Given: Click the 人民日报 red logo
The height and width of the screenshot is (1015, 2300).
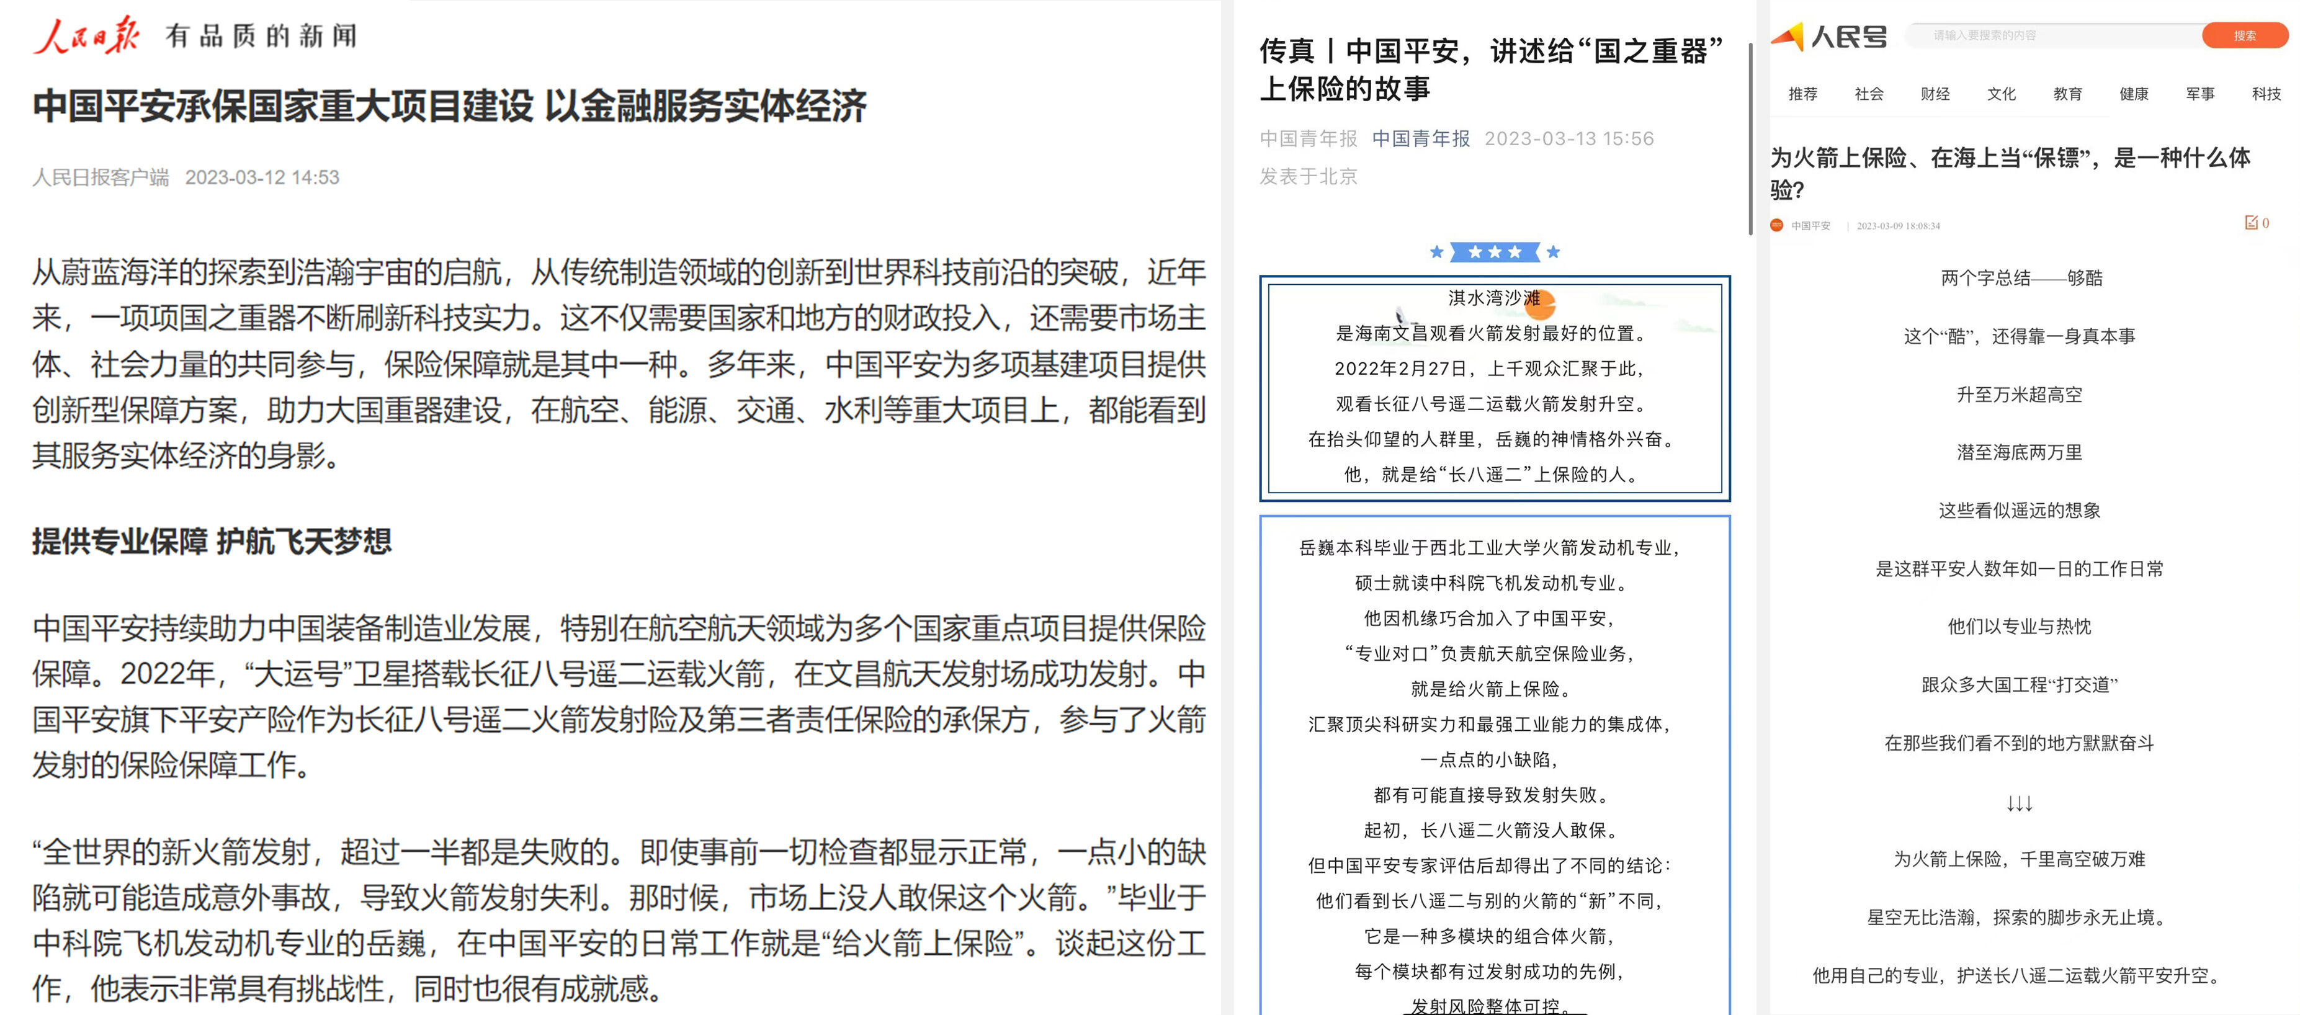Looking at the screenshot, I should [x=87, y=36].
